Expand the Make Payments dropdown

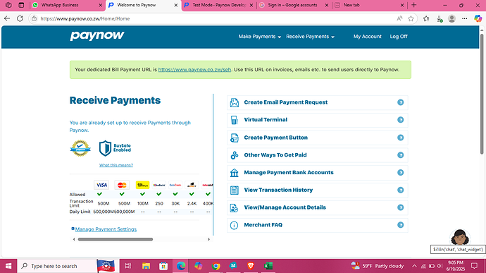pos(259,37)
